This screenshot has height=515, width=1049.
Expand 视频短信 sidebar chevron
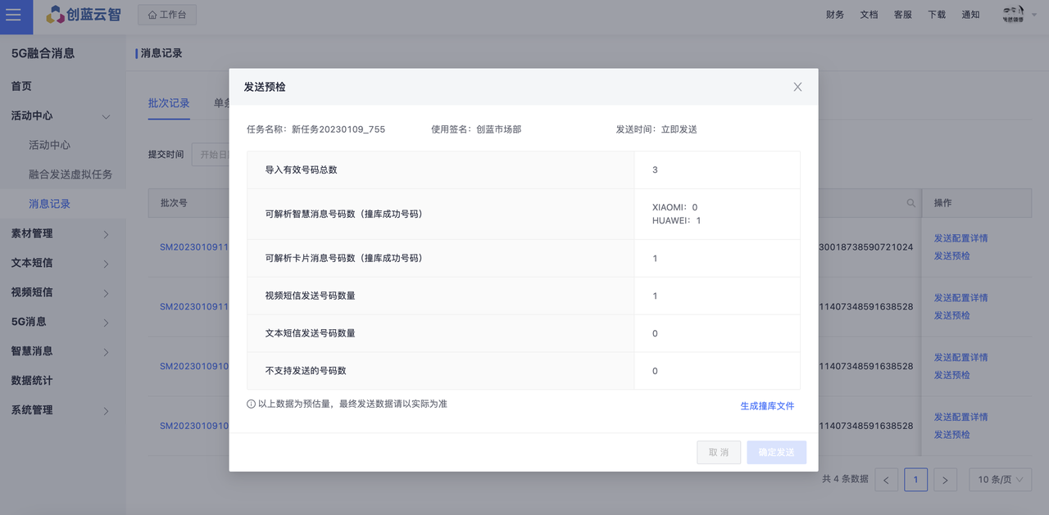[x=106, y=294]
